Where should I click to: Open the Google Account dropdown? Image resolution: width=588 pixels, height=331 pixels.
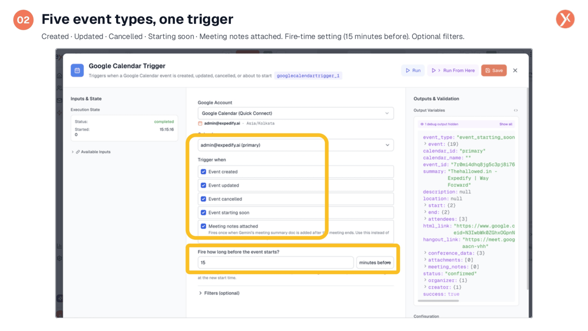[x=295, y=113]
